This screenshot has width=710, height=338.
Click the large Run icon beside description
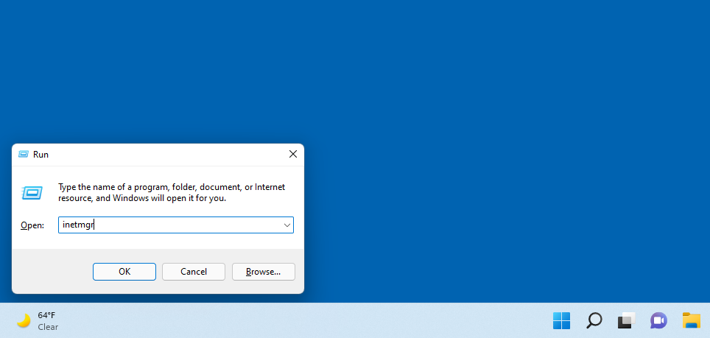[32, 193]
